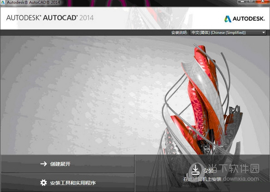Open the 安装说明 language dropdown

tap(228, 33)
